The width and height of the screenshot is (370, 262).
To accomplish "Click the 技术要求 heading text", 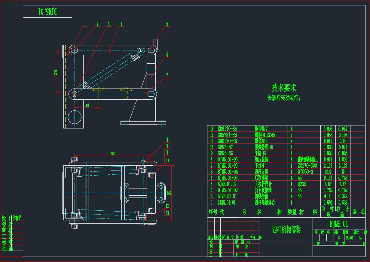I will tap(284, 88).
